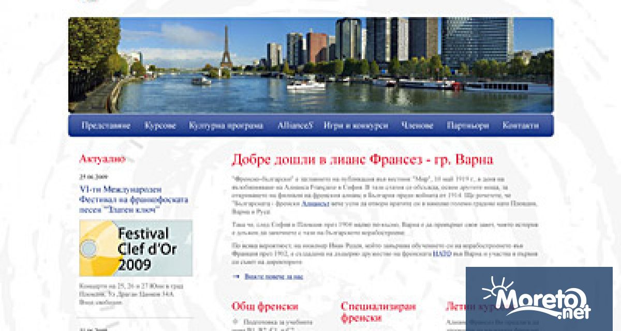Go to the Курсове menu
The image size is (621, 331).
coord(160,126)
